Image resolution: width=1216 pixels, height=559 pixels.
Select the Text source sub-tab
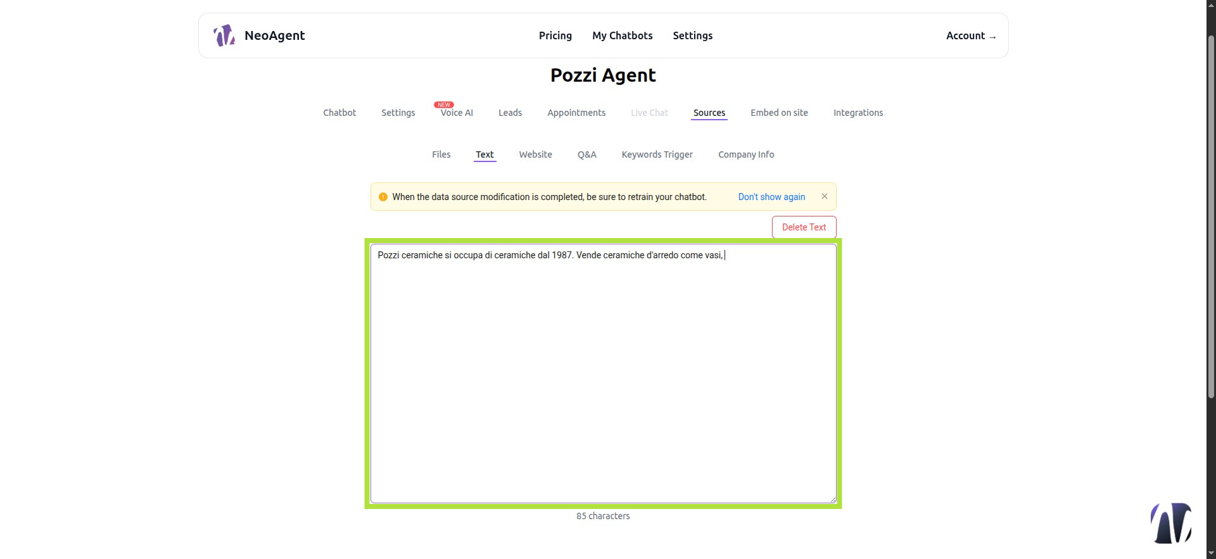click(485, 154)
